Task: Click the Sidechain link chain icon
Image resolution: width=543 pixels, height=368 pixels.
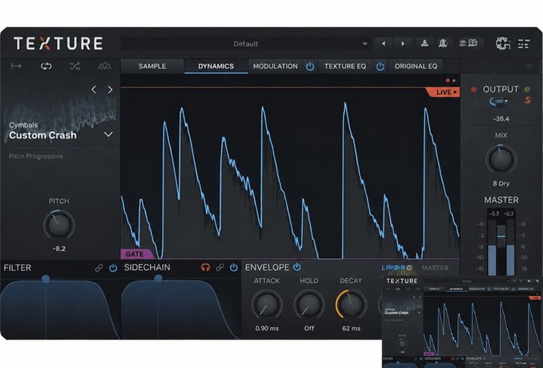Action: coord(219,268)
